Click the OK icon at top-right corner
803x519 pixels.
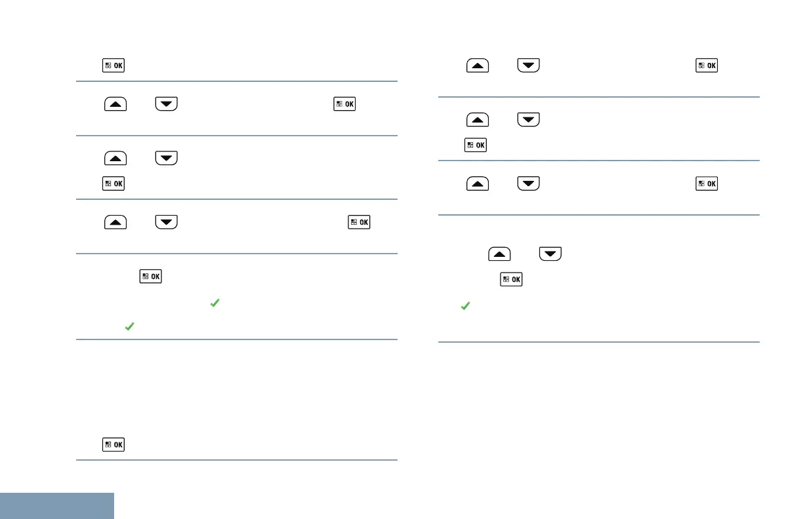(707, 66)
